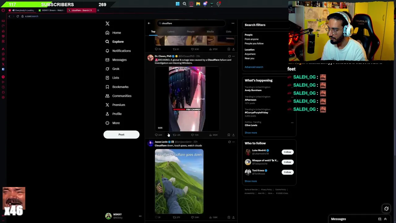
Task: Expand the Messages drawer with double chevron
Action: (x=385, y=219)
